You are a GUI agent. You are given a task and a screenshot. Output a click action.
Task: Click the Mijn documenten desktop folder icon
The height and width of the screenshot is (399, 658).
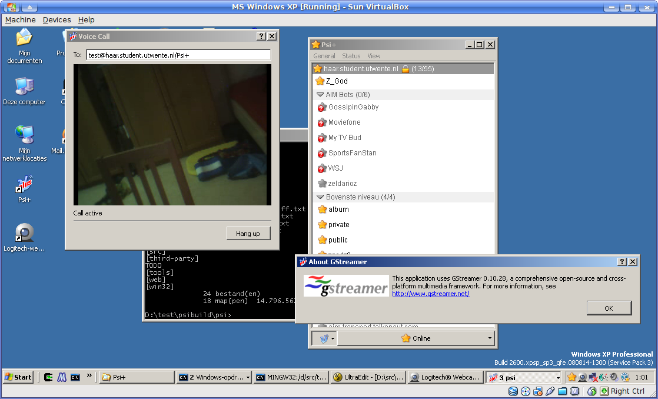(x=24, y=39)
